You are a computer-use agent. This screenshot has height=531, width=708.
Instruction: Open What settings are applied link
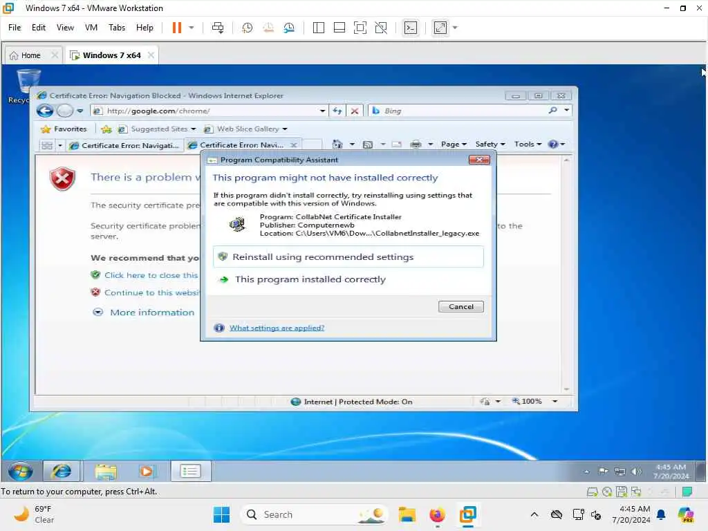point(277,328)
